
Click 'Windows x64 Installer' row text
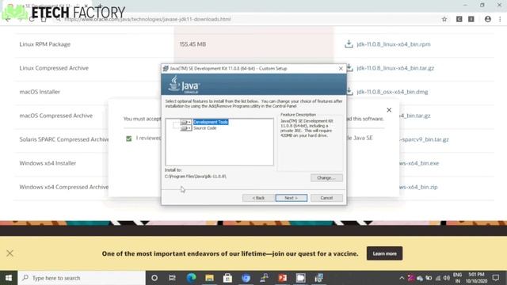pyautogui.click(x=48, y=163)
